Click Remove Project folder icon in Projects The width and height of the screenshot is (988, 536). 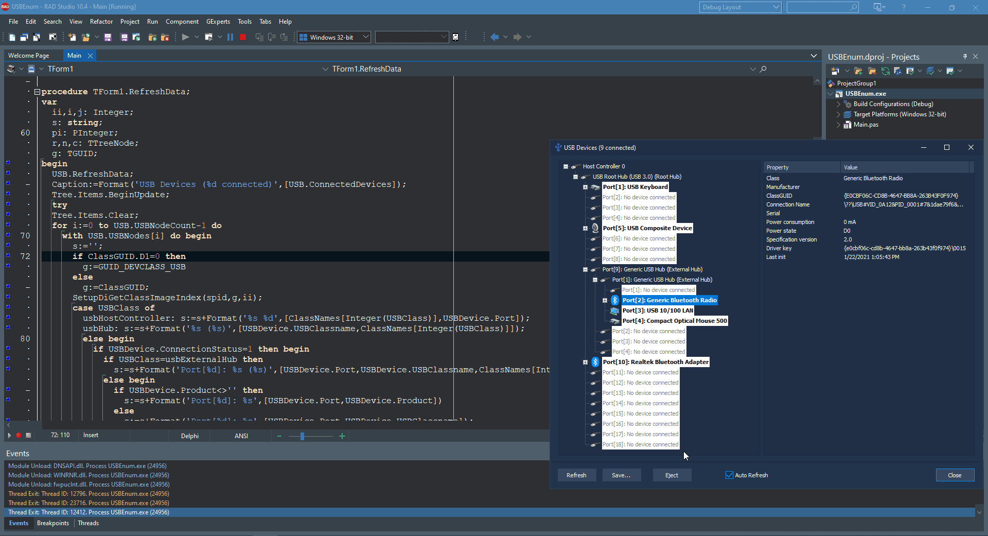(x=872, y=71)
